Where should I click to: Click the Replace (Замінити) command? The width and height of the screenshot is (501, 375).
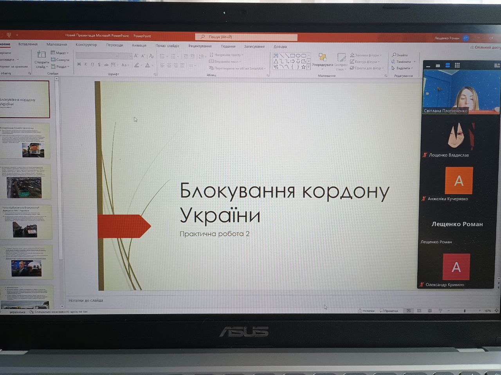tap(403, 62)
